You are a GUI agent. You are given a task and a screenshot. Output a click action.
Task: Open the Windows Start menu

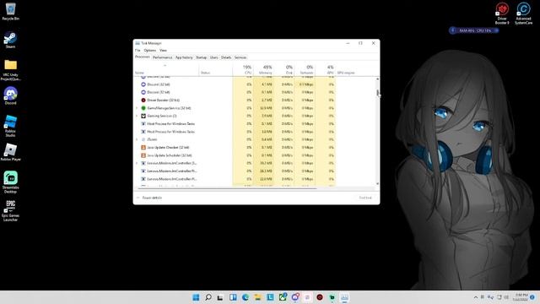coord(196,297)
